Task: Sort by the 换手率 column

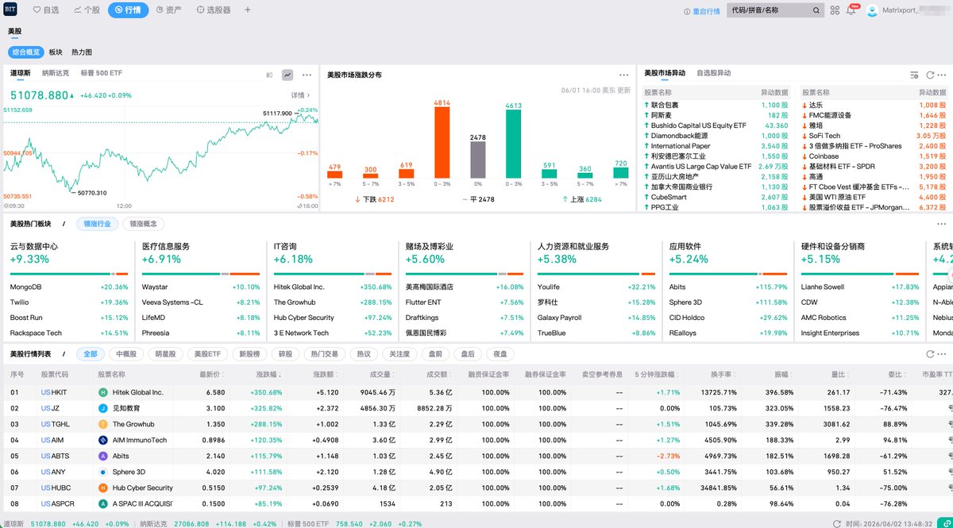Action: pos(723,374)
